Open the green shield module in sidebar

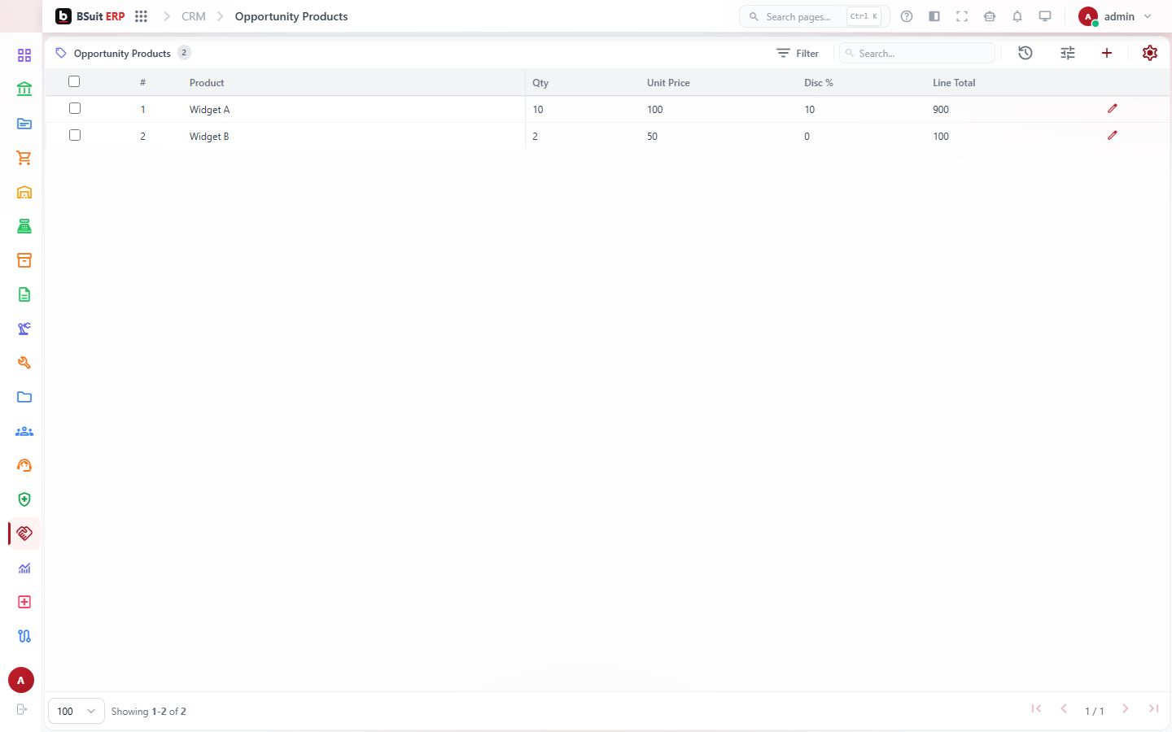[24, 499]
